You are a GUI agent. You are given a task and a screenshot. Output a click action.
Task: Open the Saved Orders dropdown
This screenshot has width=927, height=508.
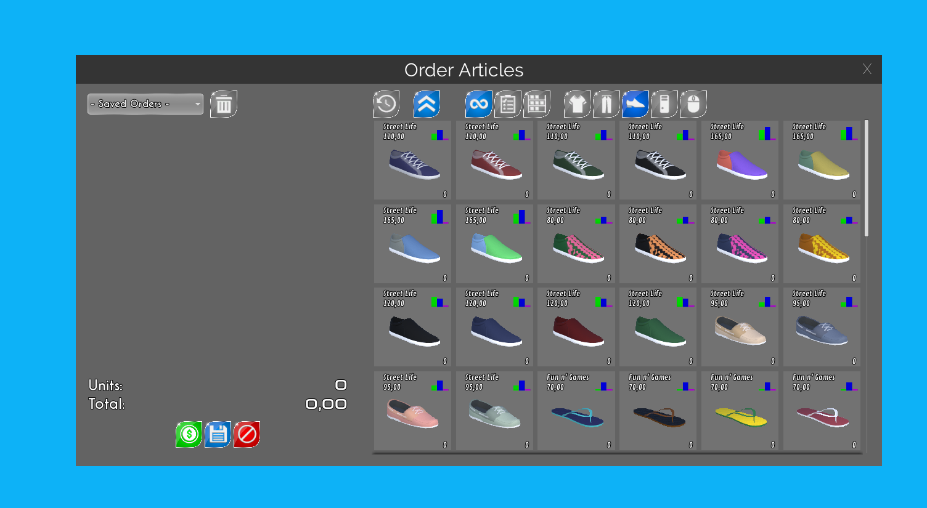click(x=145, y=104)
